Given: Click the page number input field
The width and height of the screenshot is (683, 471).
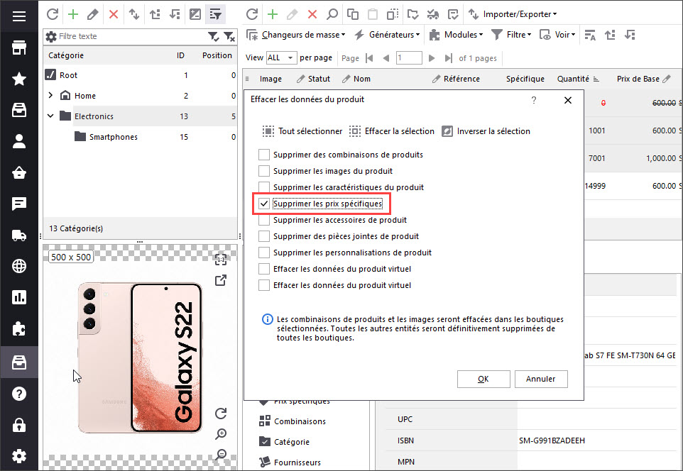Looking at the screenshot, I should click(x=409, y=58).
